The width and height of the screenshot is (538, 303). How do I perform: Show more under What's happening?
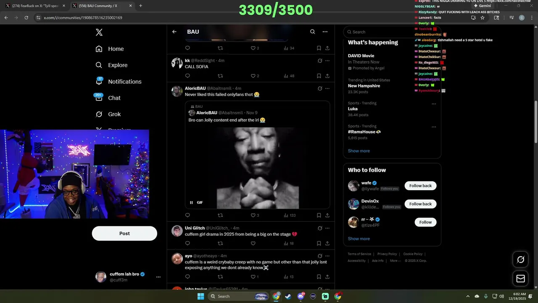(x=359, y=151)
